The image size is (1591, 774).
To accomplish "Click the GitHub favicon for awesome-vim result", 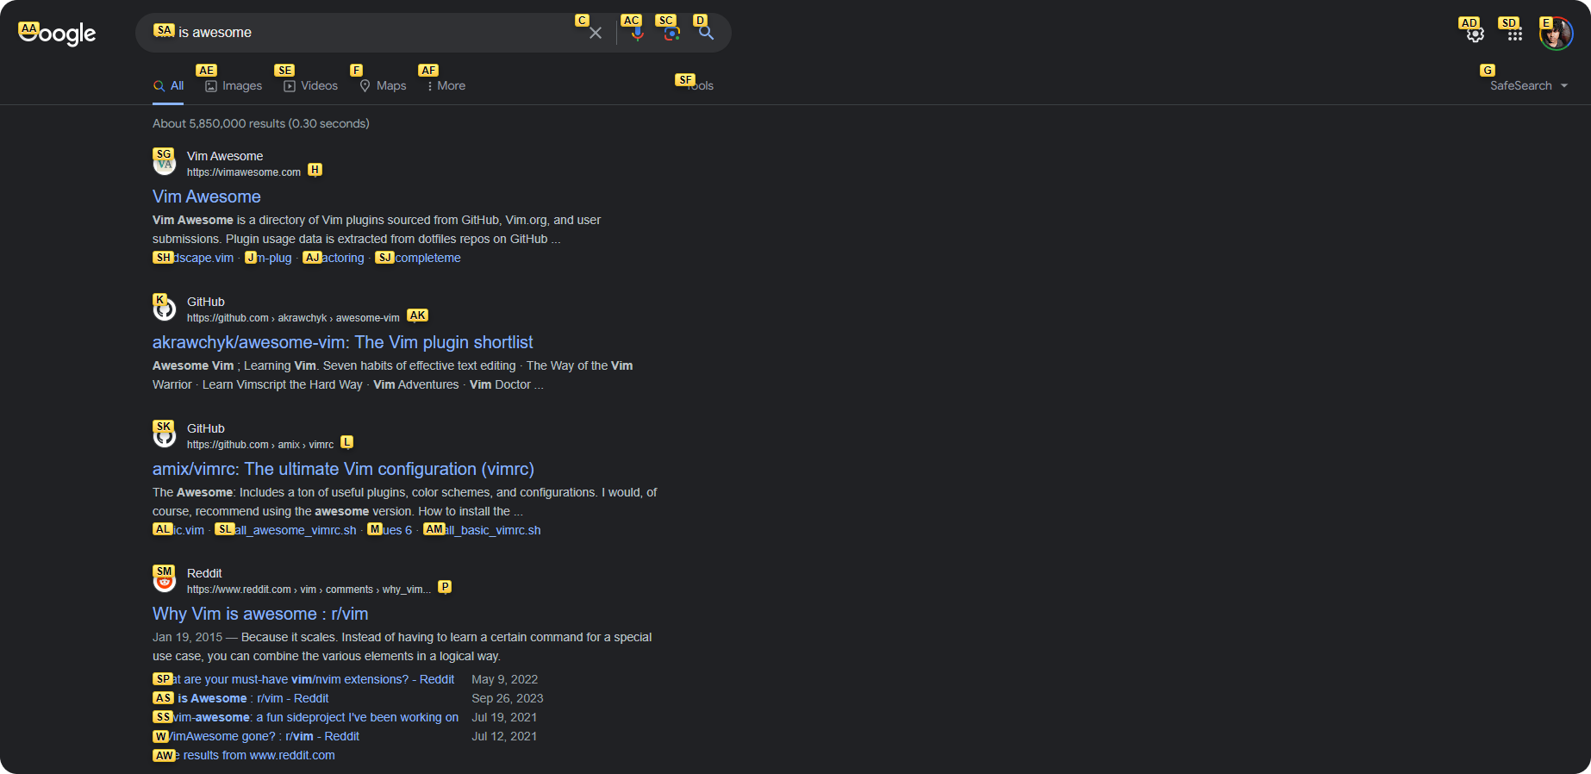I will [165, 309].
